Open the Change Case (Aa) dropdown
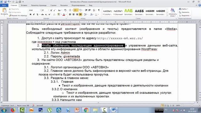201x113 pixels. click(60, 10)
